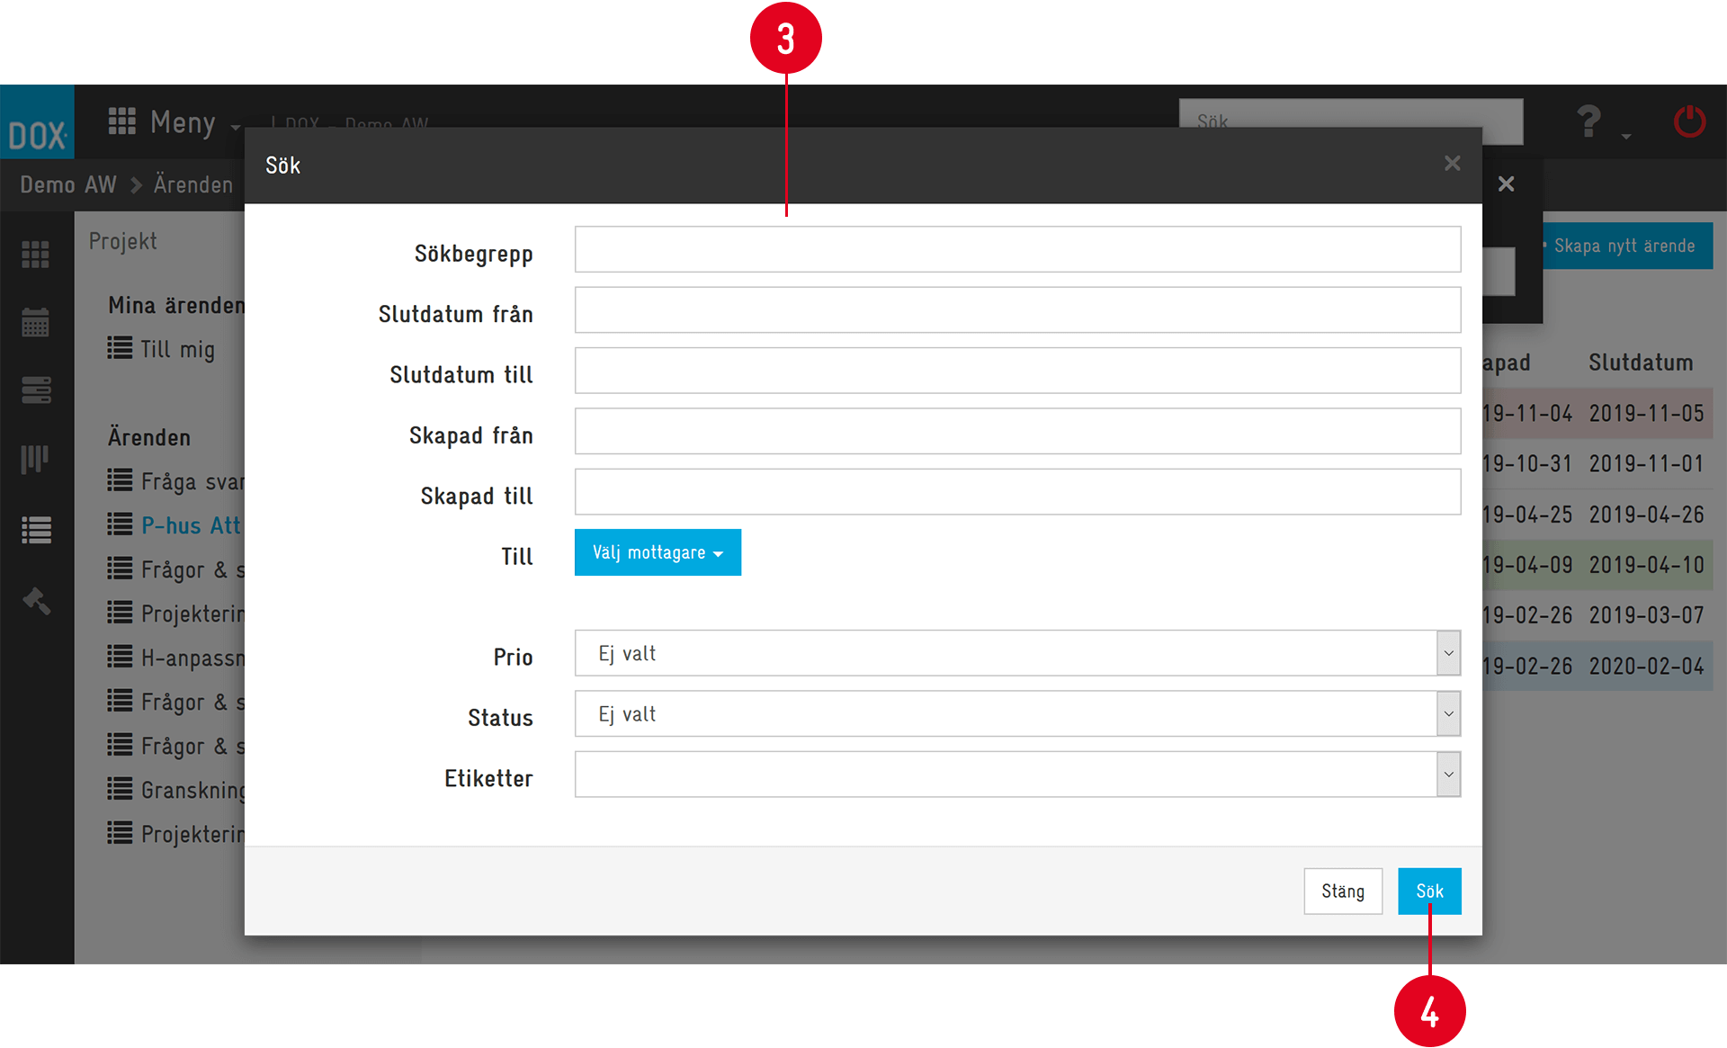
Task: Open the kanban board sidebar icon
Action: (x=35, y=459)
